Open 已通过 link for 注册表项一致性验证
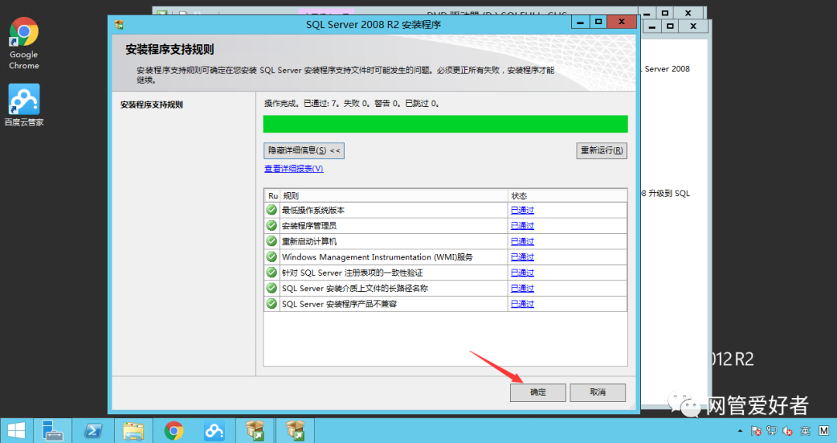The height and width of the screenshot is (443, 837). point(522,273)
